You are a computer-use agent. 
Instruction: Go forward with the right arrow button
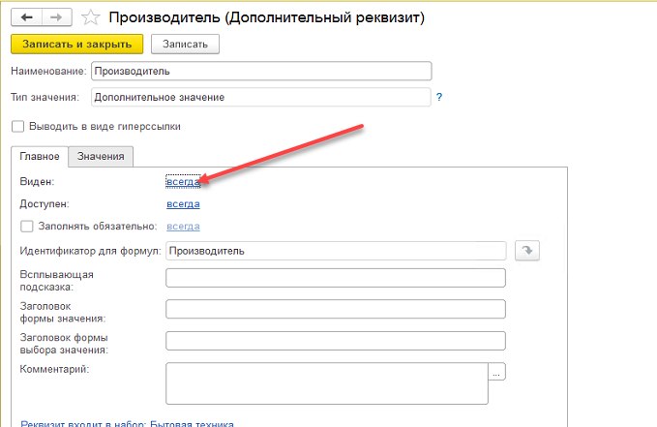coord(56,17)
